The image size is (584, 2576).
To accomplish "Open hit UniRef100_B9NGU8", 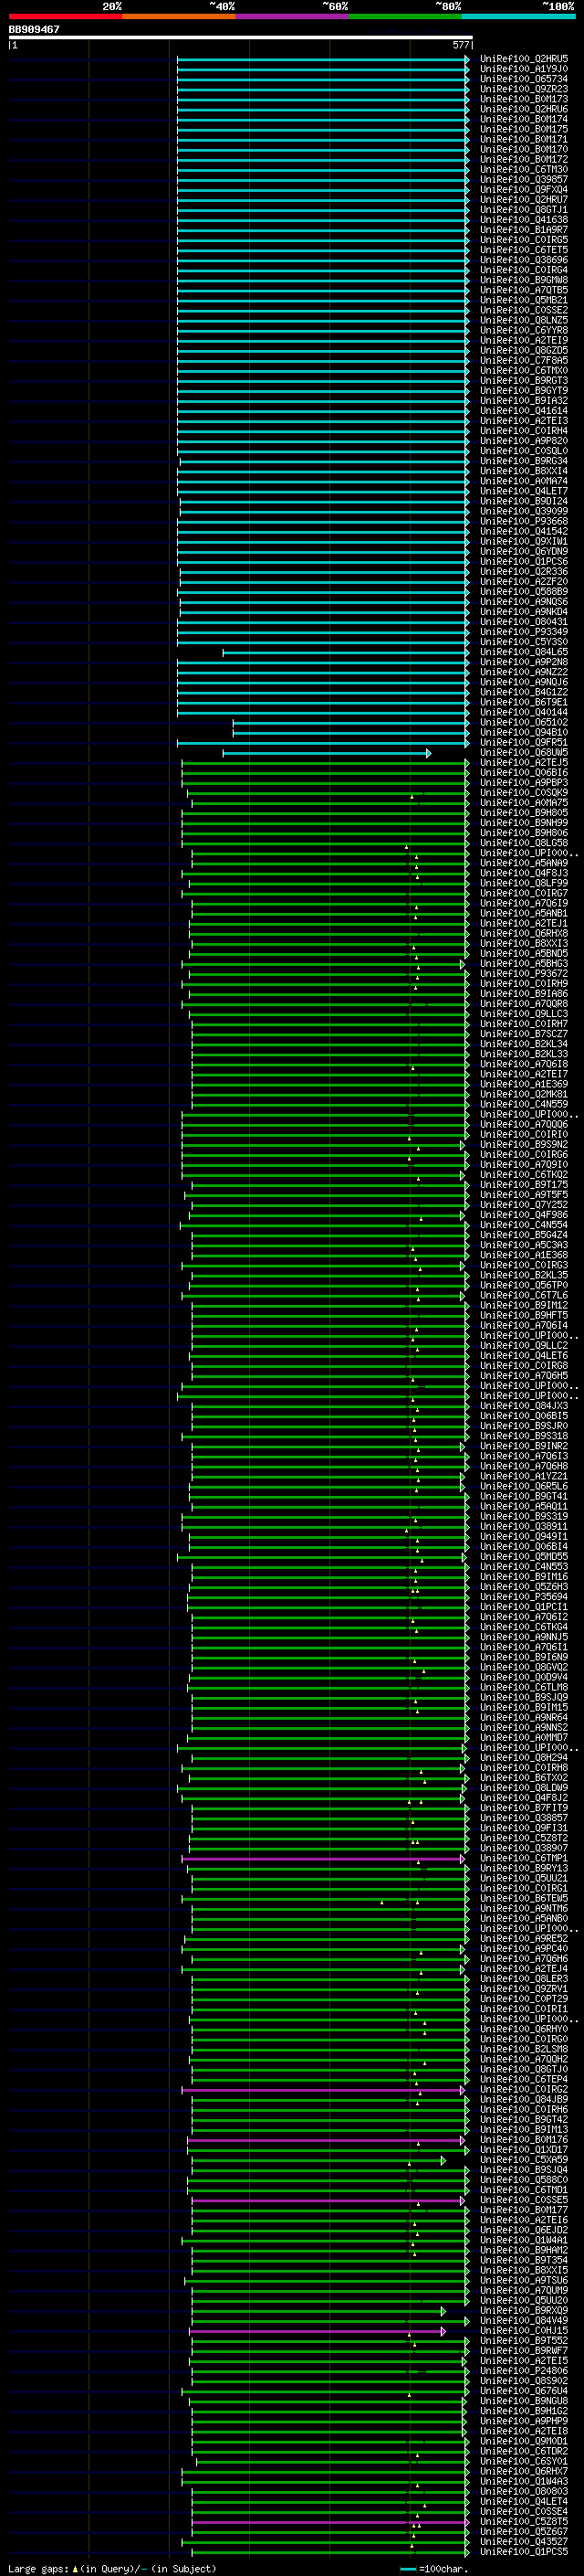I will point(524,2401).
